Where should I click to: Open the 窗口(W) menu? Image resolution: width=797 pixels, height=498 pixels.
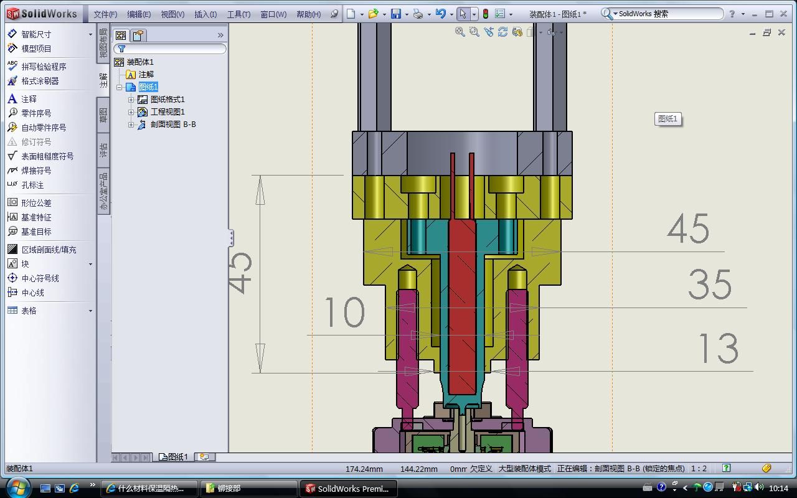pos(273,14)
